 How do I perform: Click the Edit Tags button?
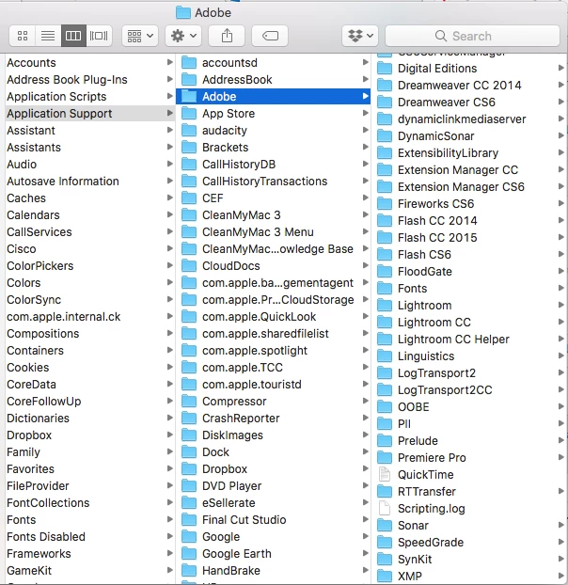pos(270,36)
